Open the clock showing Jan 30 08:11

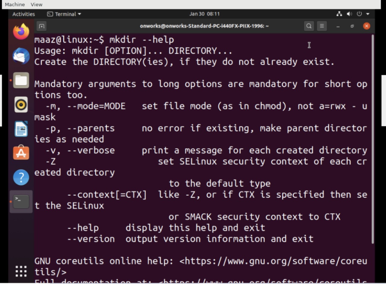pyautogui.click(x=204, y=14)
